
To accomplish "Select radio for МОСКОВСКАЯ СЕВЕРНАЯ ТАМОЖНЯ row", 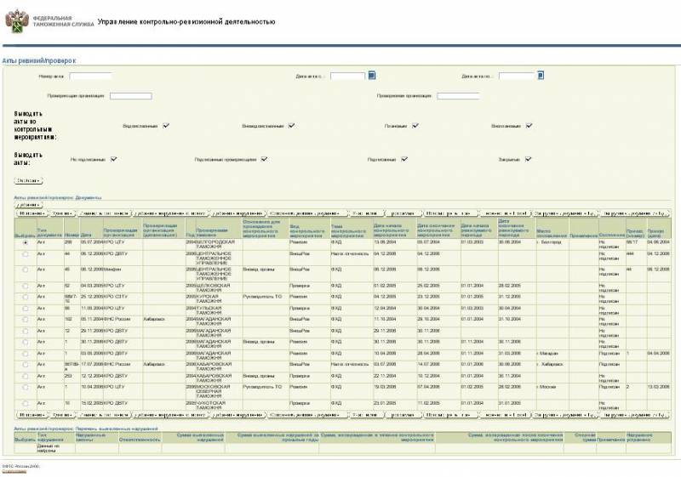I will click(x=26, y=387).
